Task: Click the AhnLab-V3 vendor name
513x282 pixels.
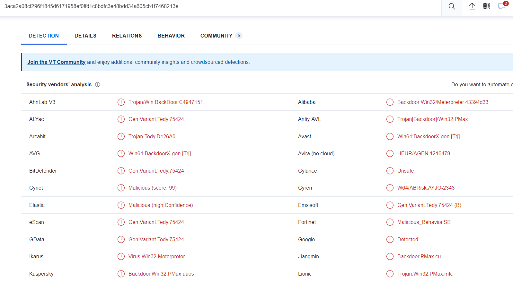Action: [x=42, y=102]
